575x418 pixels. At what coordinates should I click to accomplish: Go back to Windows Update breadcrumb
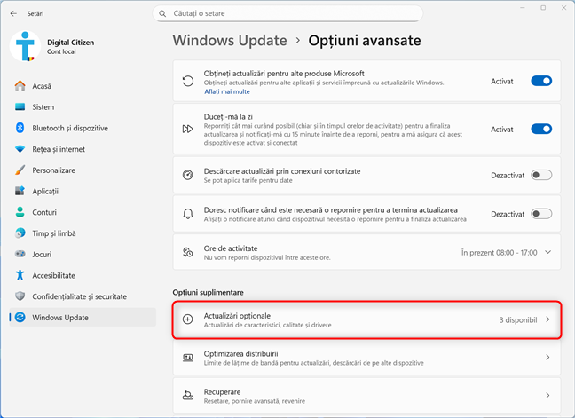pyautogui.click(x=230, y=40)
